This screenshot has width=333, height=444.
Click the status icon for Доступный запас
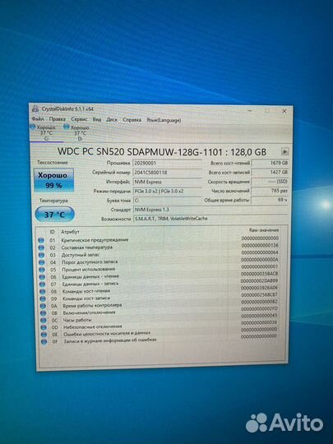42,255
